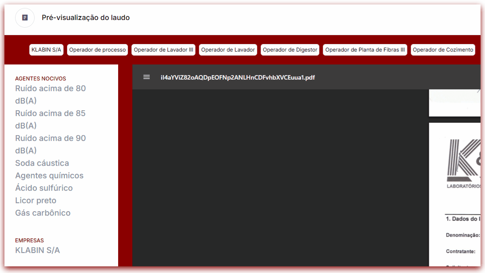Select the Operador de Digestor chip

[290, 50]
